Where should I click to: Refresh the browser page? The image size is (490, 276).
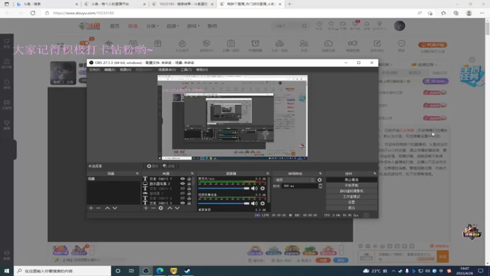(33, 13)
